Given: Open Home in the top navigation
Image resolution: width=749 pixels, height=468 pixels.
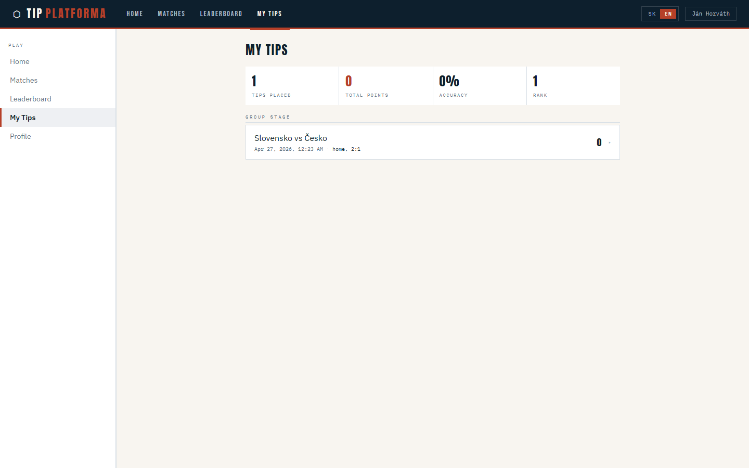Looking at the screenshot, I should point(134,14).
